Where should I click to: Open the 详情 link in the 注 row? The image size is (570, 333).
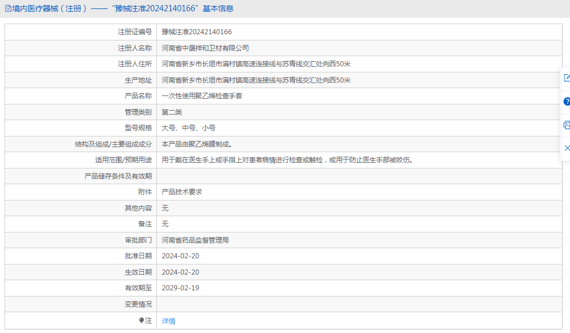point(169,321)
